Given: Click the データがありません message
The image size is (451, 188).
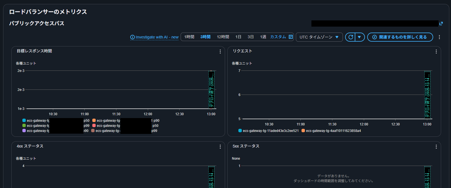Looking at the screenshot, I should [334, 176].
